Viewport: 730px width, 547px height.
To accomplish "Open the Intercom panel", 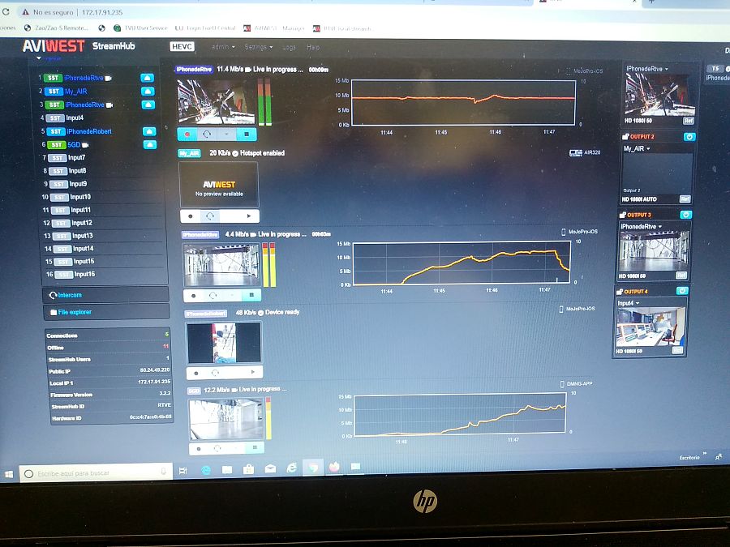I will [x=69, y=295].
